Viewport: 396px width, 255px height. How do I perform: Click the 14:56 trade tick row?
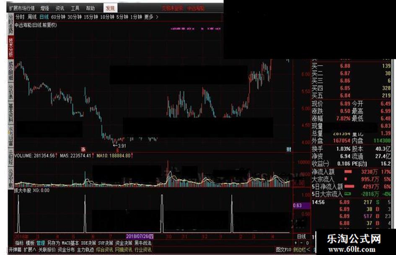pos(351,202)
